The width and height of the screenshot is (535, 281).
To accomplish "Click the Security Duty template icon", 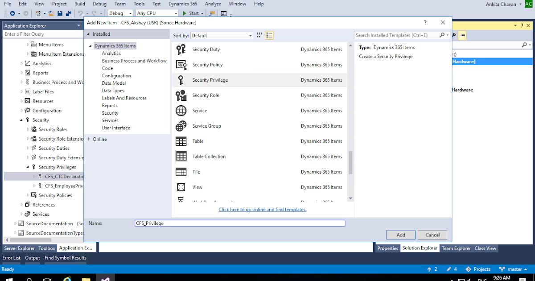I will tap(181, 49).
